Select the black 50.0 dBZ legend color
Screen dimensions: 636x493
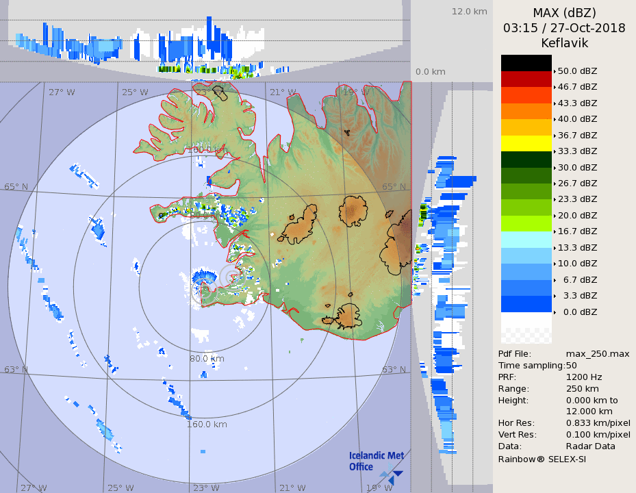[526, 63]
